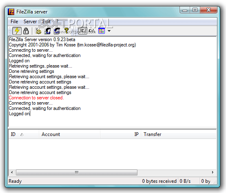Open the Users editor (single-user icon)

(48, 31)
